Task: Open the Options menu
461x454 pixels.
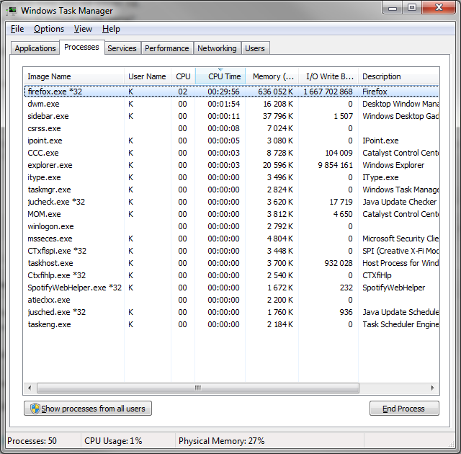Action: 49,29
